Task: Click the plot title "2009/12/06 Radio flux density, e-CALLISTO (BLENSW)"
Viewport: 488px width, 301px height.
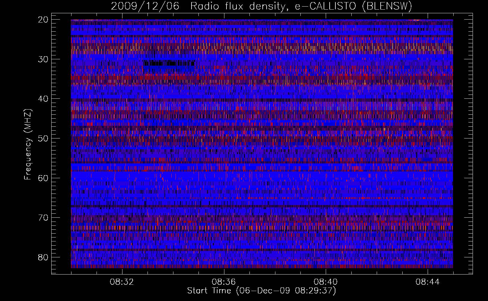Action: [x=261, y=6]
